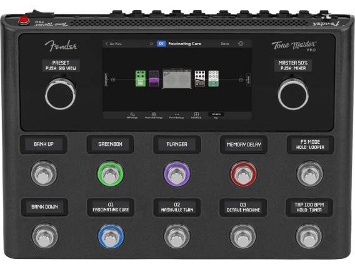Tap the 100 BPM tempo button
Viewport: 355px width, 269px height.
pyautogui.click(x=216, y=114)
